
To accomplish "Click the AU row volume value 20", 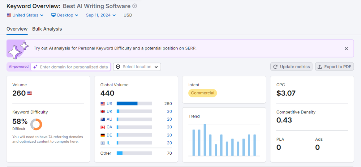I will 170,119.
